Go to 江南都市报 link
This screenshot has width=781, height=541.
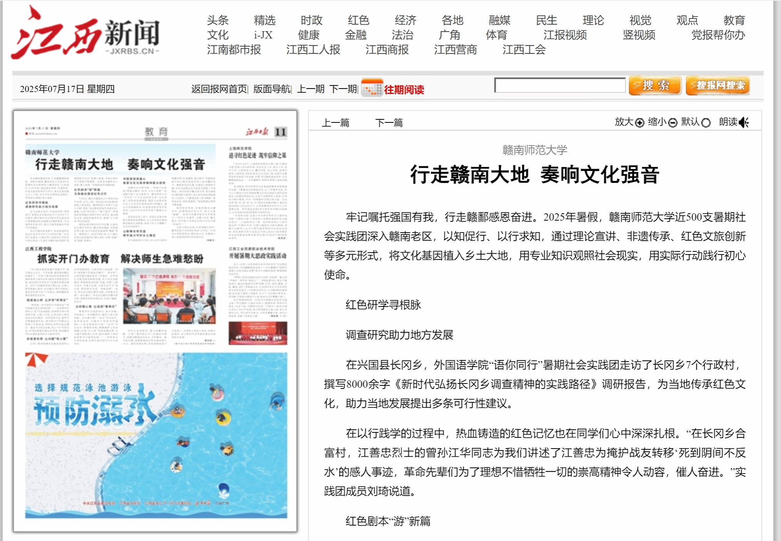[x=234, y=50]
